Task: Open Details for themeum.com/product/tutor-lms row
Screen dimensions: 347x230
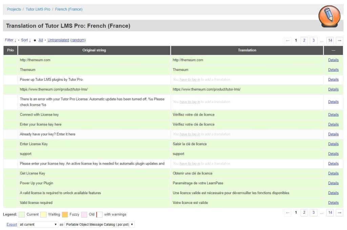Action: coord(333,89)
